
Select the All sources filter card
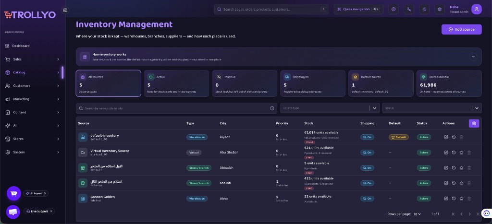(x=108, y=83)
